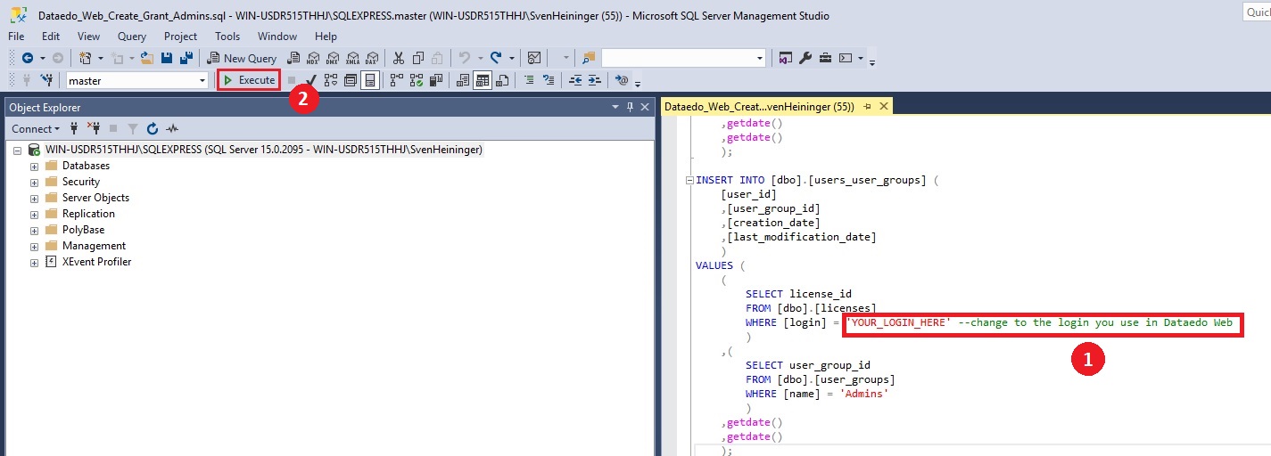Open the Query menu
1271x456 pixels.
point(132,37)
